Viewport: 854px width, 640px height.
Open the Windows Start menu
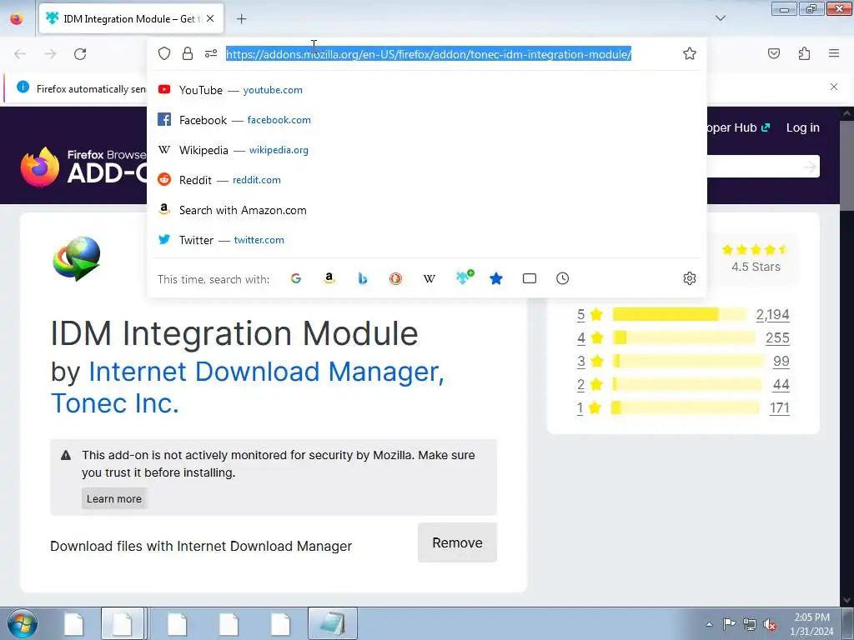[23, 623]
